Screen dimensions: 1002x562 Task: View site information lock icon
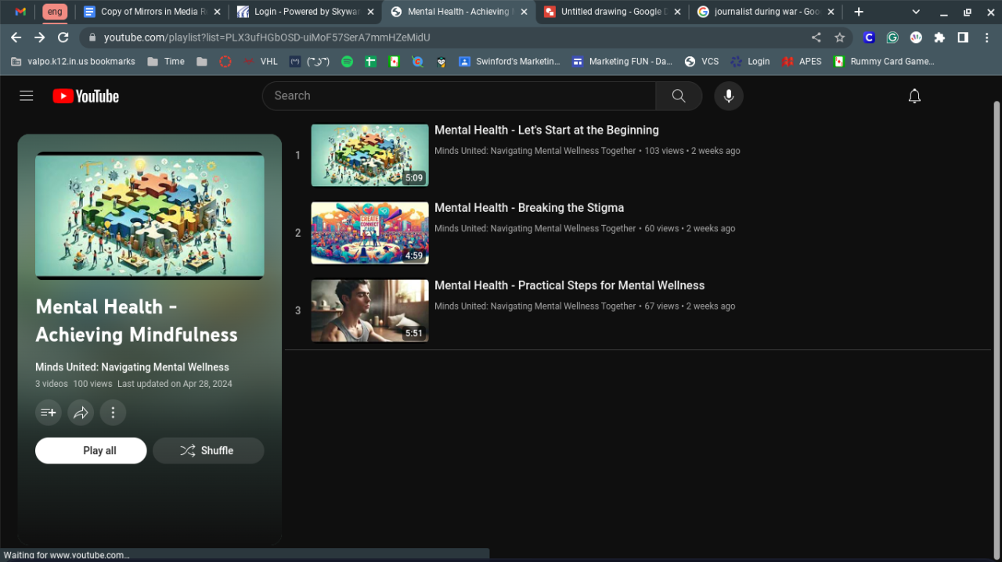(92, 38)
